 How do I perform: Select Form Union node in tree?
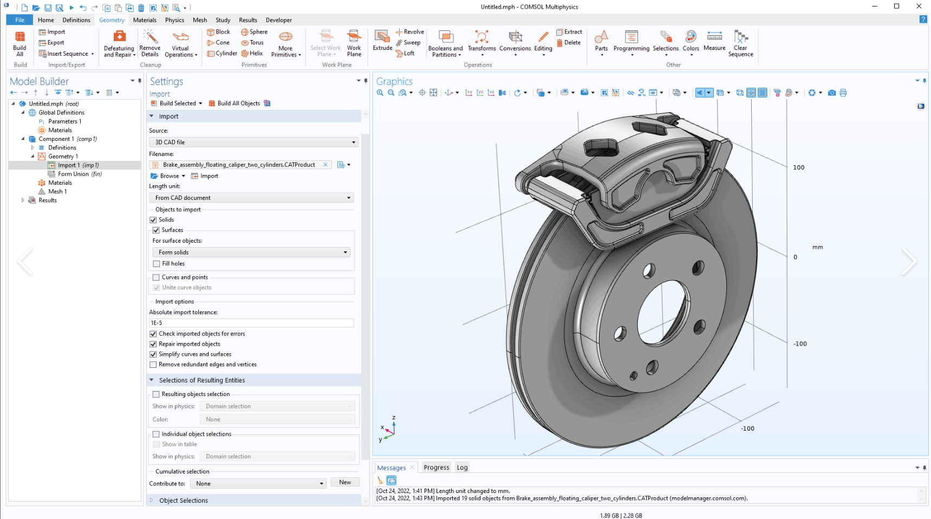click(x=75, y=174)
